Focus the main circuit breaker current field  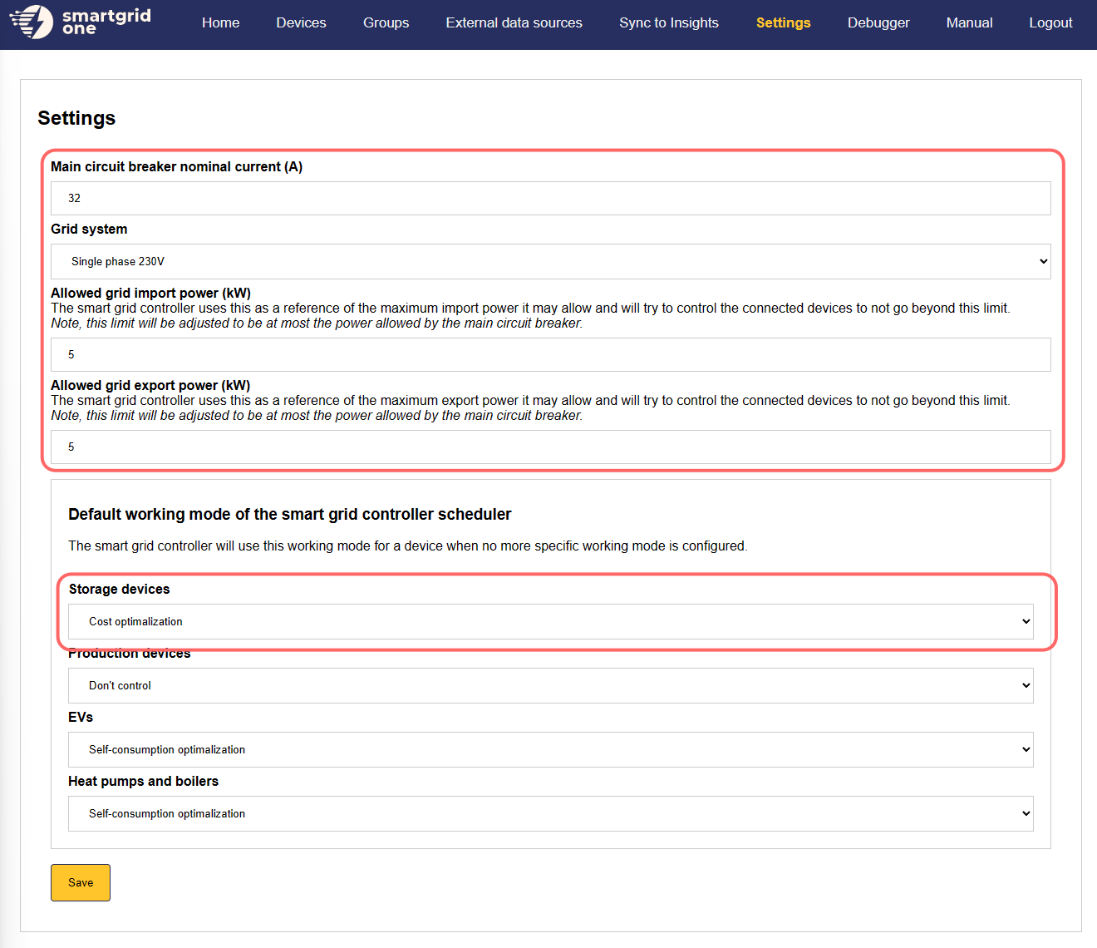point(550,199)
